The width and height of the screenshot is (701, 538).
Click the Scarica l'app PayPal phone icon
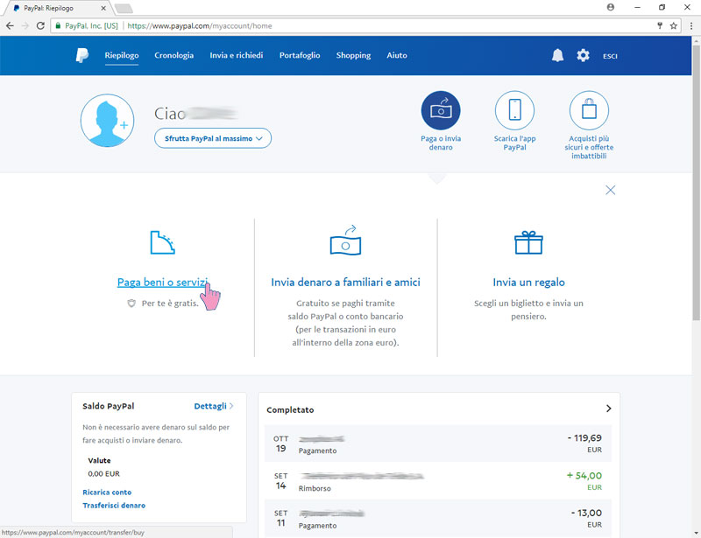pyautogui.click(x=514, y=110)
